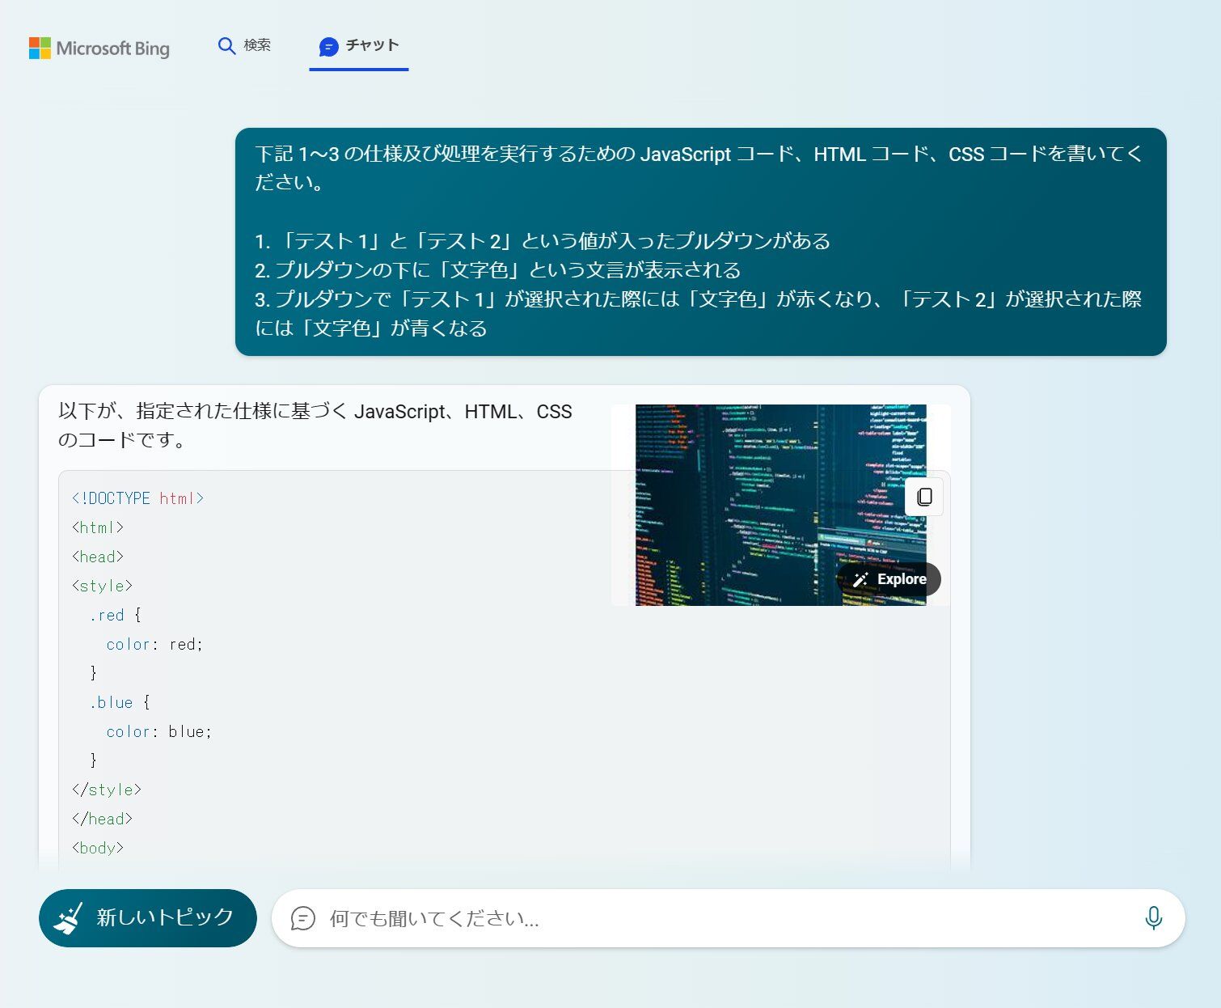Click the Microsoft four-color square logo
Image resolution: width=1221 pixels, height=1008 pixels.
(x=40, y=48)
